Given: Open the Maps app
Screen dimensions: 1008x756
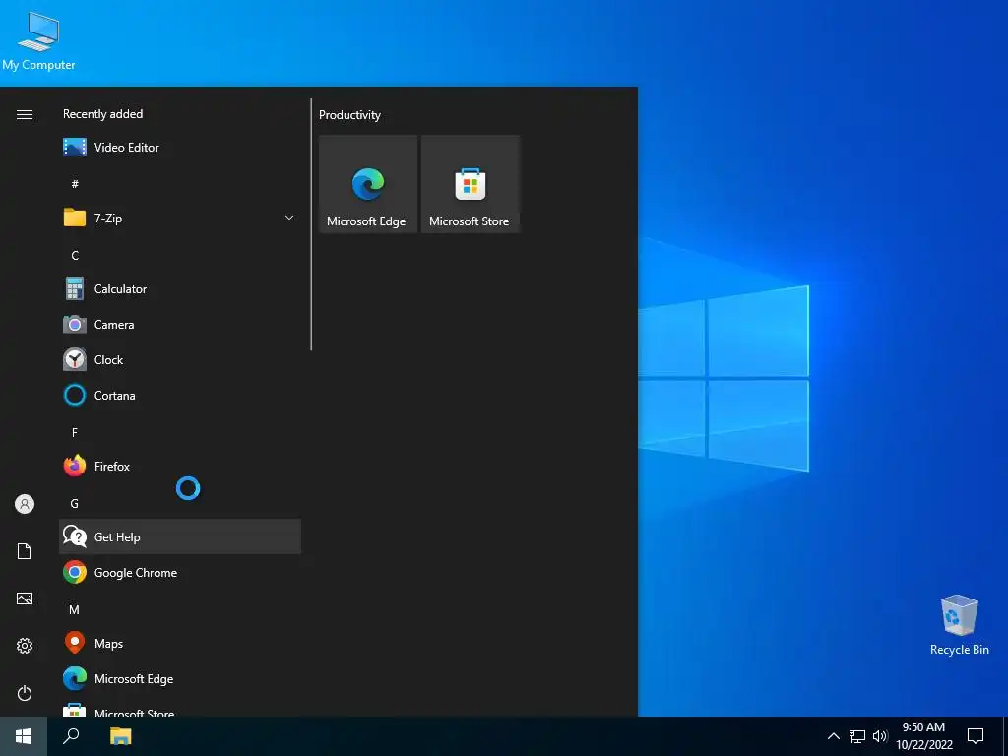Looking at the screenshot, I should [x=180, y=643].
